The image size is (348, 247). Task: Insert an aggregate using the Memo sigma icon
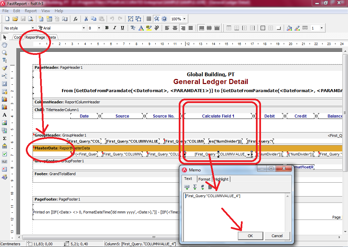195,186
